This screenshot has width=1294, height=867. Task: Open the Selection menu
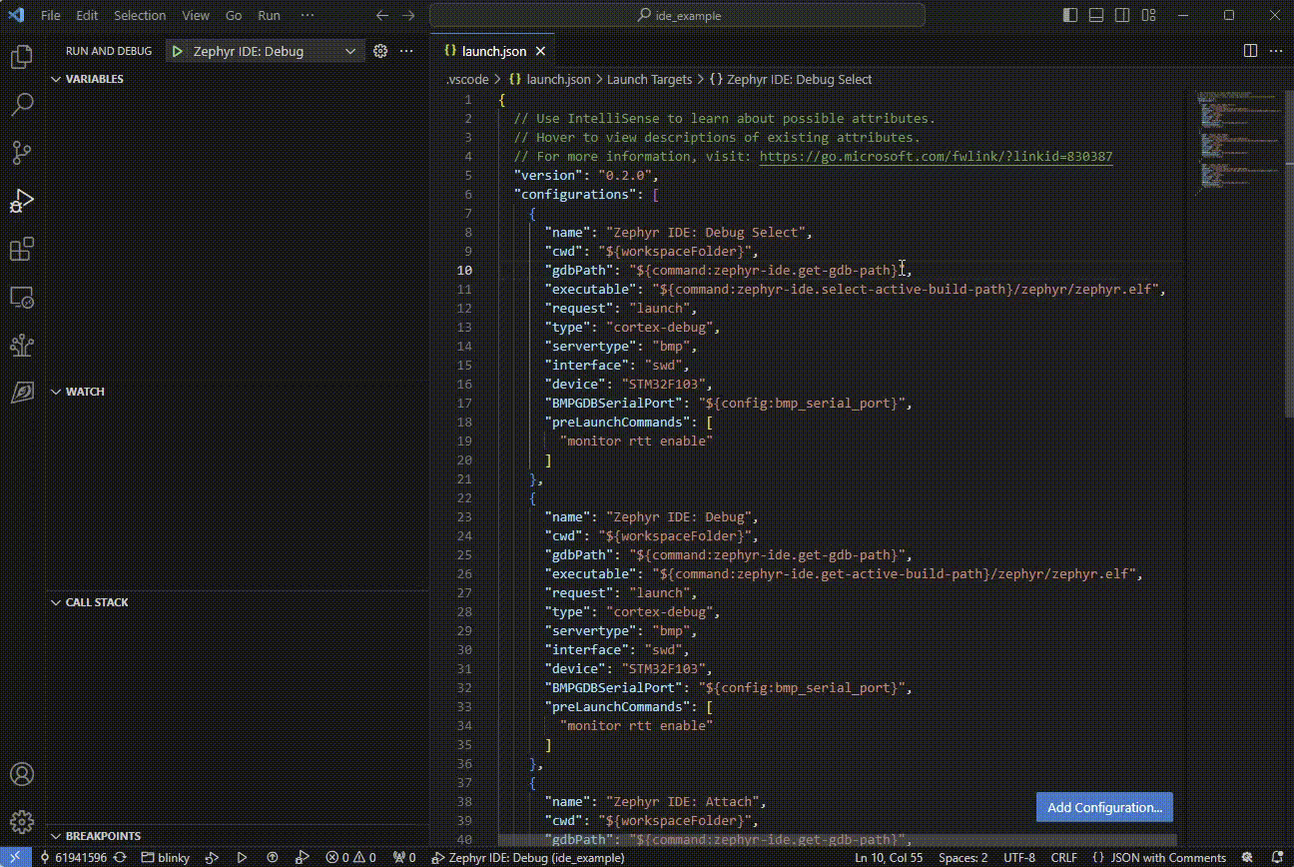140,15
